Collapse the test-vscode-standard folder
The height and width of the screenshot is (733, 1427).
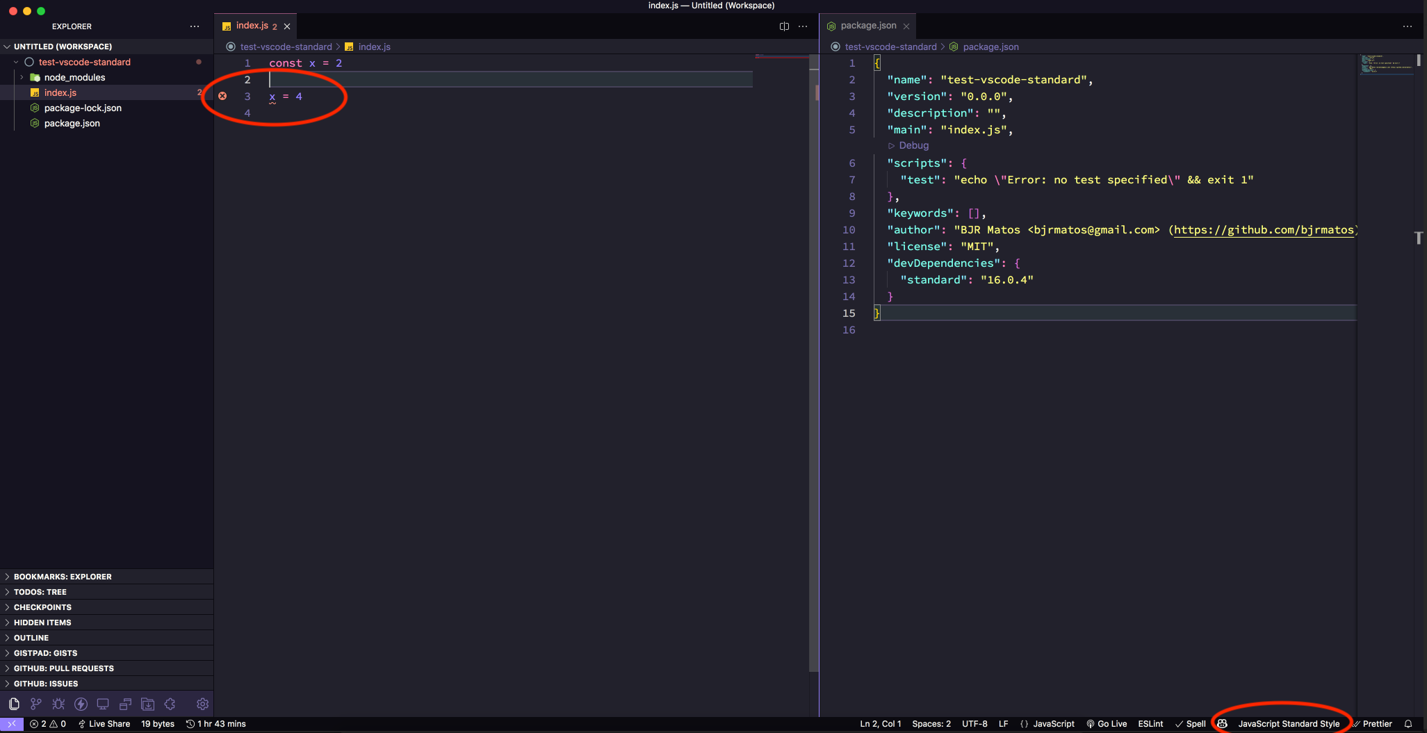pos(15,62)
